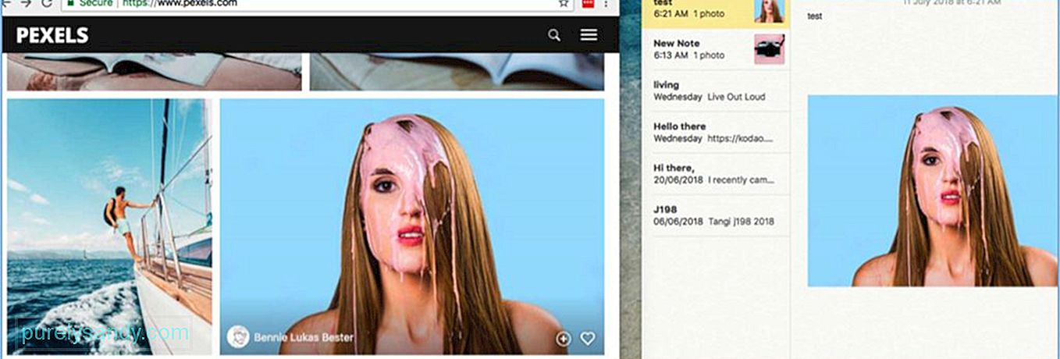Viewport: 1060px width, 359px height.
Task: Reload the Pexels page
Action: [46, 4]
